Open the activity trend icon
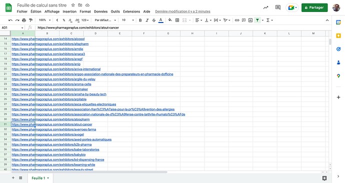The image size is (345, 183). pyautogui.click(x=266, y=7)
